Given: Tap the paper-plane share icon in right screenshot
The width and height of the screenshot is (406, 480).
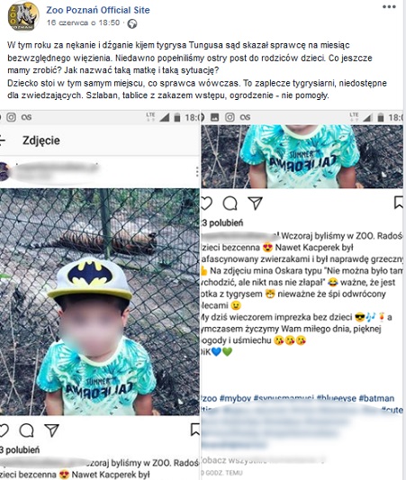Looking at the screenshot, I should [255, 203].
